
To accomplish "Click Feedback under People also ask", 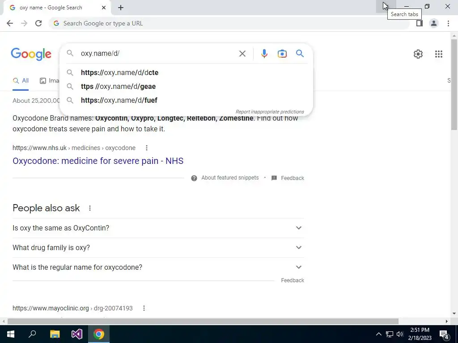I will point(293,280).
